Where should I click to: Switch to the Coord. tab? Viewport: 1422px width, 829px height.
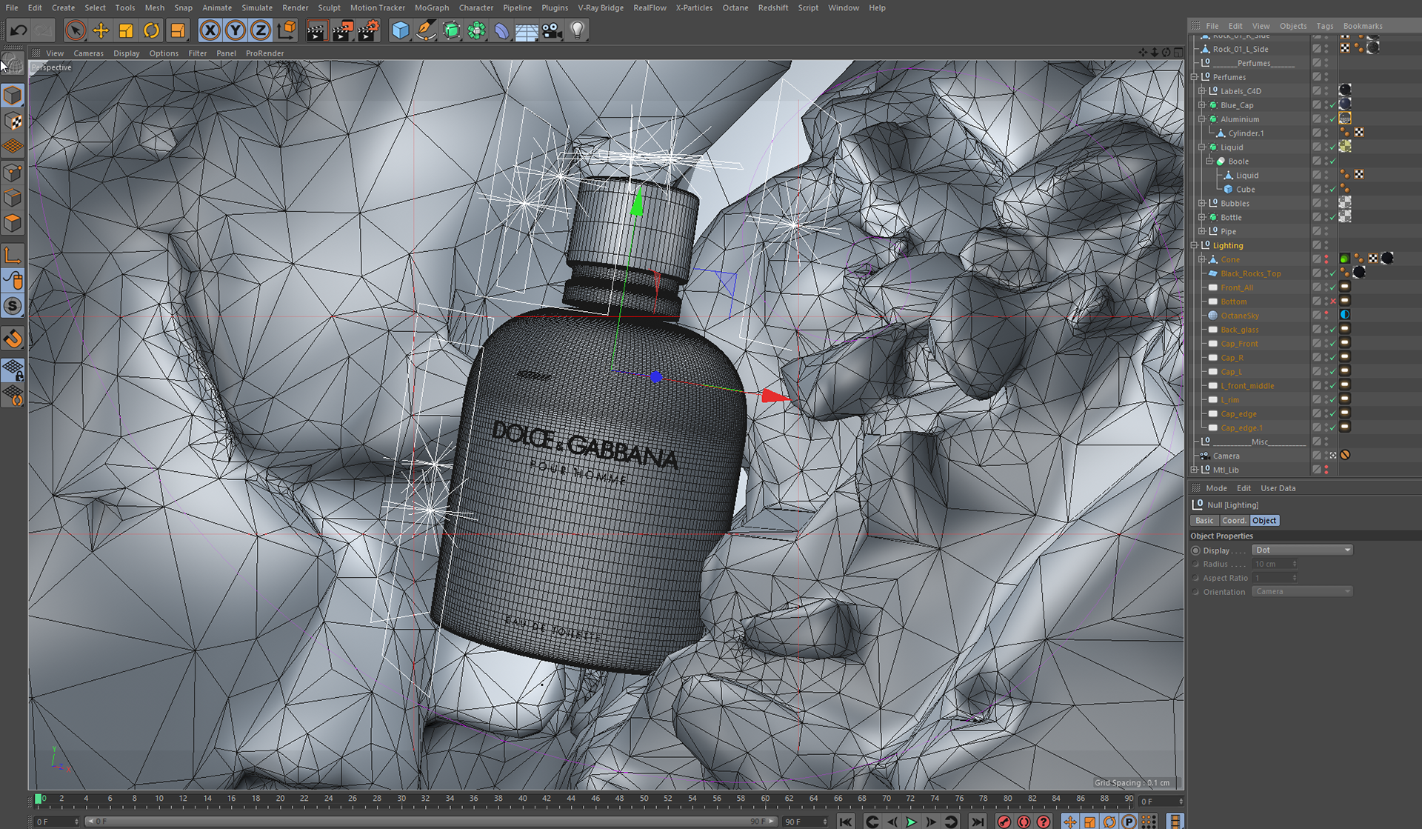pyautogui.click(x=1234, y=521)
